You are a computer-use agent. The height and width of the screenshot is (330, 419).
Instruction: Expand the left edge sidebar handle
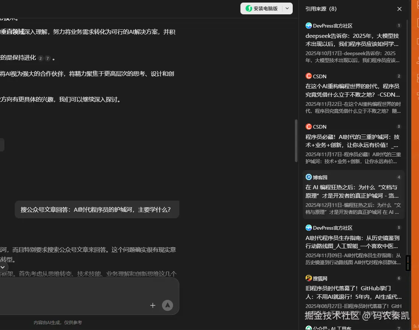click(x=1, y=144)
